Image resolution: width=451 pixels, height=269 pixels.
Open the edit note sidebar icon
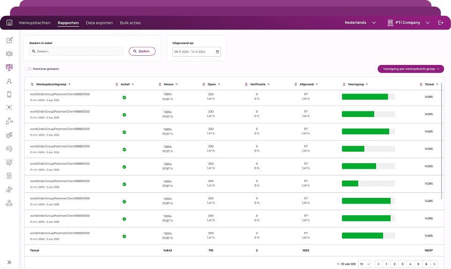click(x=9, y=40)
